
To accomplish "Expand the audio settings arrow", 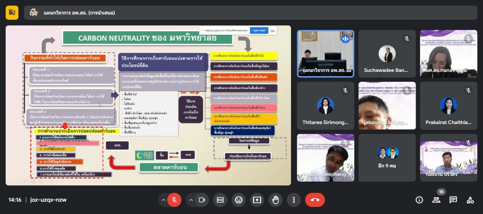I will [163, 200].
